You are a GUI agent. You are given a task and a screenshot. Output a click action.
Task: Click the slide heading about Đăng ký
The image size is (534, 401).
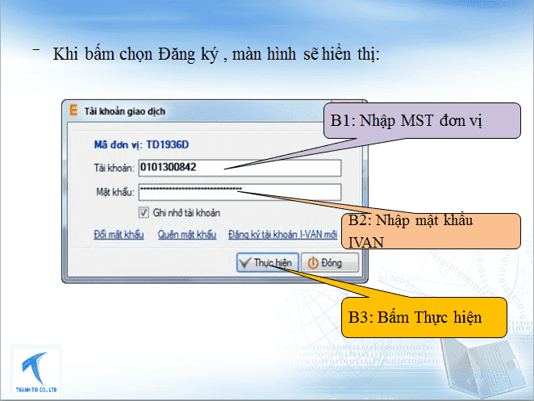tap(215, 55)
